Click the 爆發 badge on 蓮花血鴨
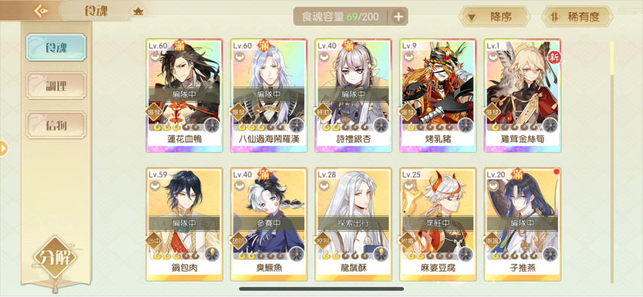This screenshot has width=643, height=297. coord(154,112)
